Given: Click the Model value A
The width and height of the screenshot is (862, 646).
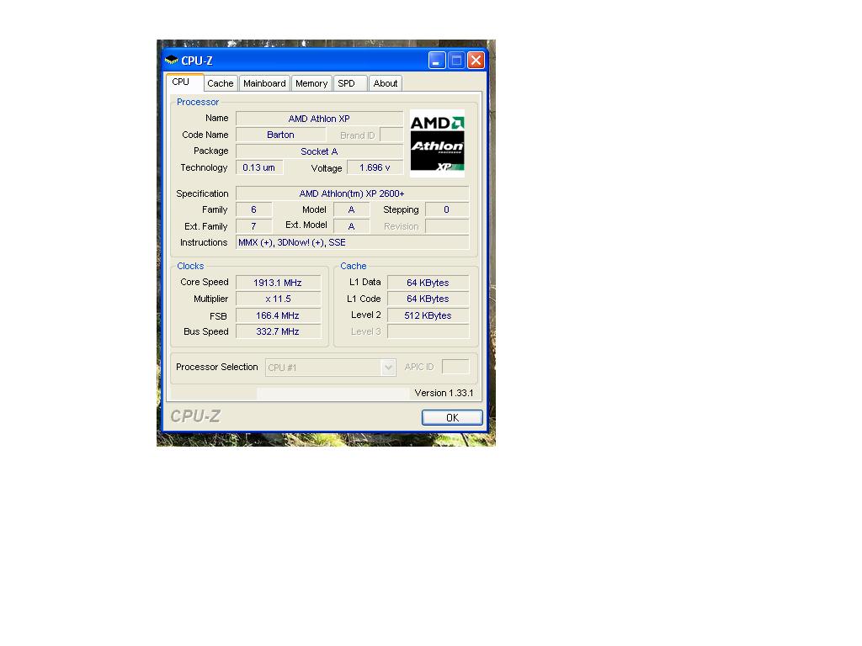Looking at the screenshot, I should tap(352, 209).
